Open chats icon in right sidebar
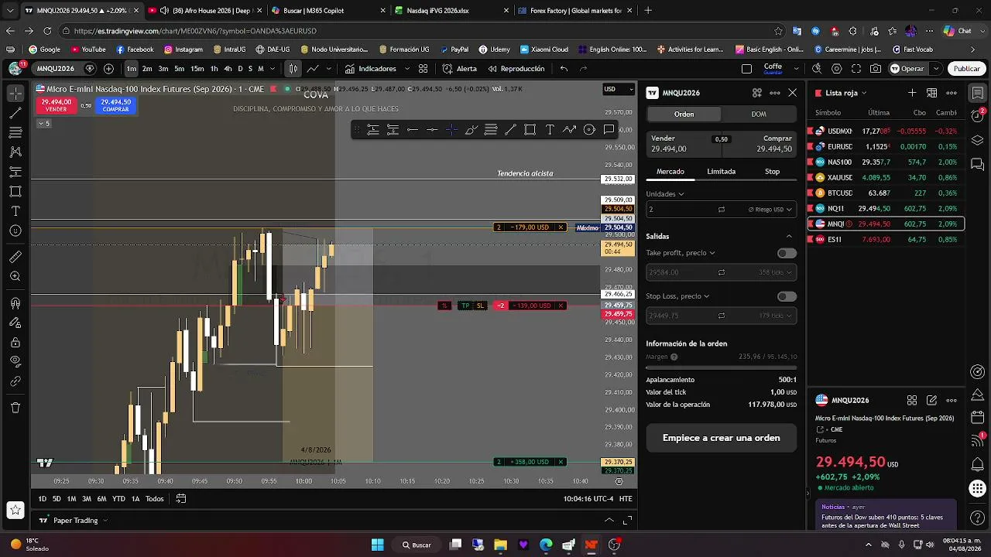 click(x=978, y=165)
